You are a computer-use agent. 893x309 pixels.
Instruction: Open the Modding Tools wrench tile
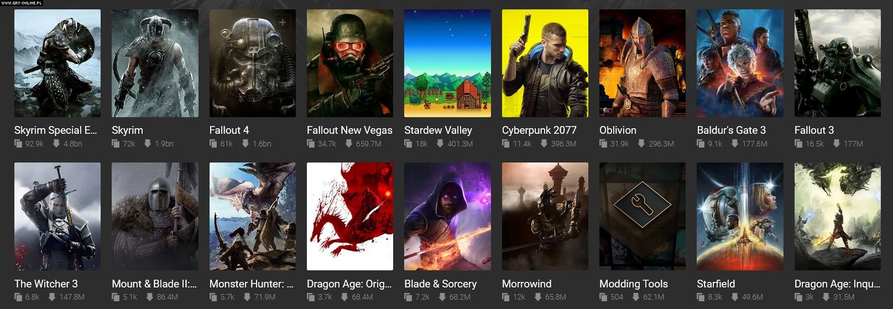(x=642, y=216)
